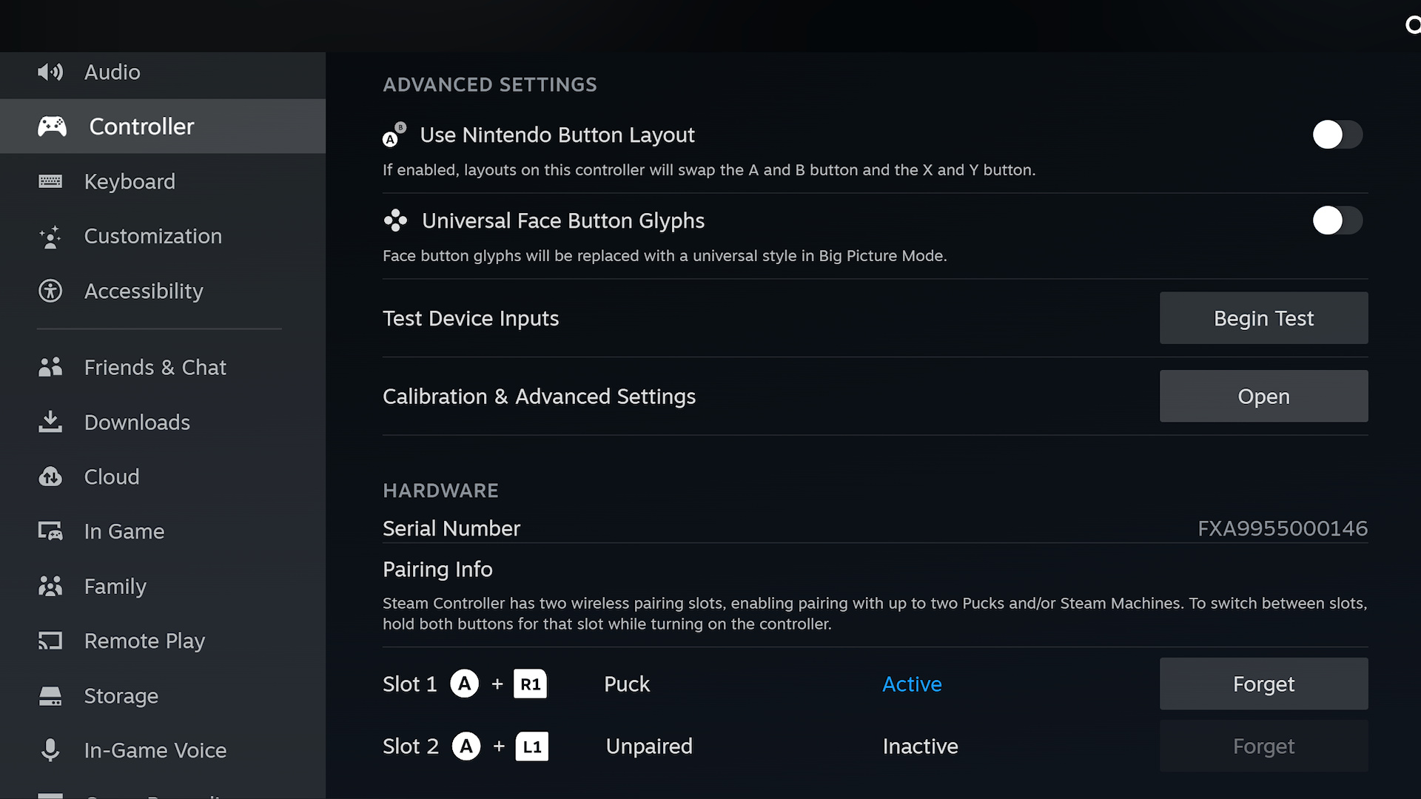The image size is (1421, 799).
Task: Navigate to the Audio settings page
Action: [112, 72]
